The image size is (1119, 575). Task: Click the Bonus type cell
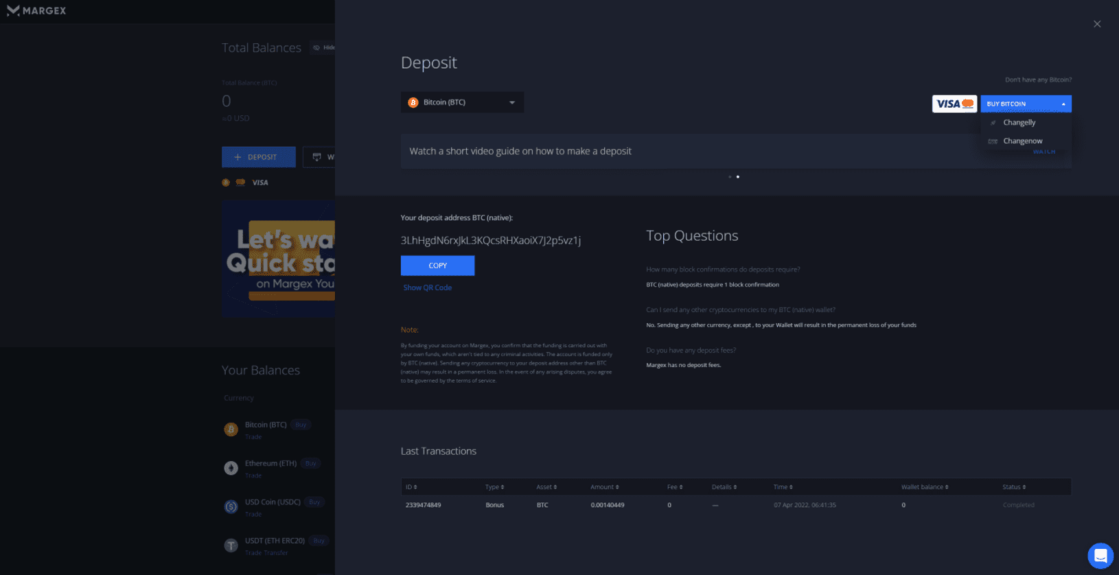click(x=494, y=505)
